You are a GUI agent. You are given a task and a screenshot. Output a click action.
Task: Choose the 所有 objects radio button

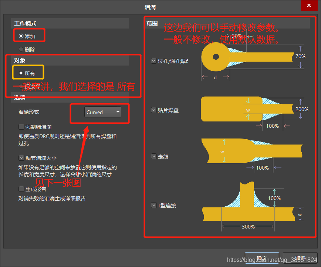coord(21,73)
